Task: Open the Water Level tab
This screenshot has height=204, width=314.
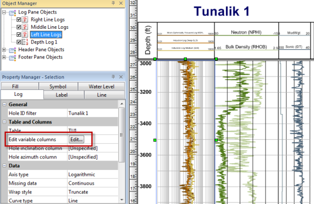Action: click(x=102, y=86)
